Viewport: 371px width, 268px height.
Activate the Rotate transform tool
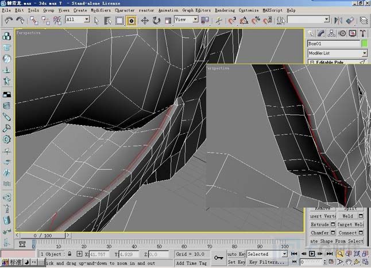pos(156,20)
